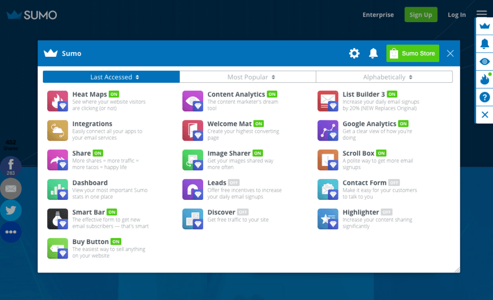Viewport: 493px width, 300px height.
Task: Open the Heat Maps title link
Action: (90, 94)
